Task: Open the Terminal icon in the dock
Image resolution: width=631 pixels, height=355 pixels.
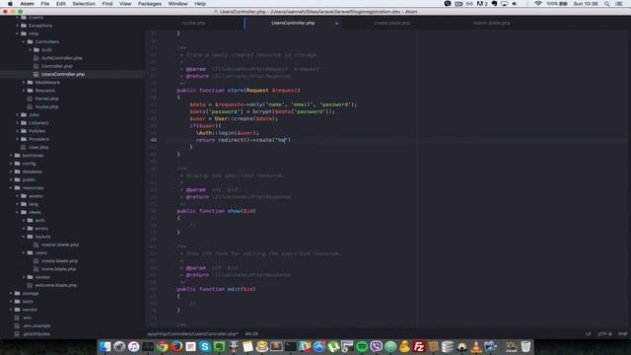Action: point(290,346)
